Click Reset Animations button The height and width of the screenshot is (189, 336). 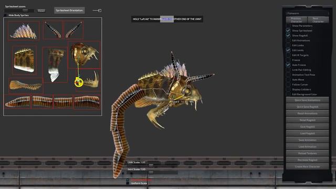pos(308,113)
